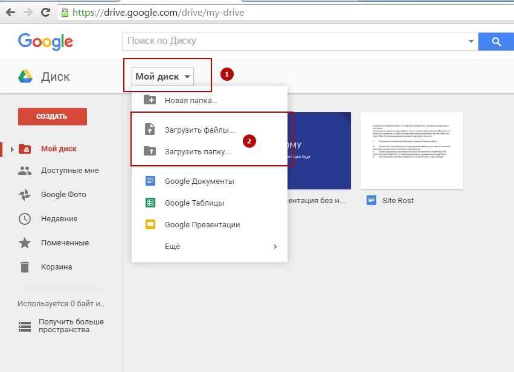The width and height of the screenshot is (514, 372).
Task: Select 'Мой диск' in the sidebar
Action: click(x=59, y=149)
